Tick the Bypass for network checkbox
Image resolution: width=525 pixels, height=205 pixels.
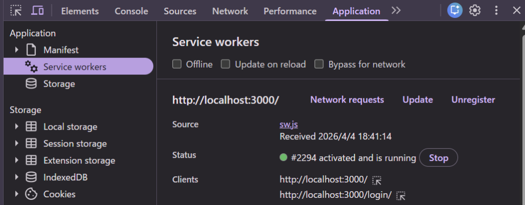pyautogui.click(x=319, y=64)
